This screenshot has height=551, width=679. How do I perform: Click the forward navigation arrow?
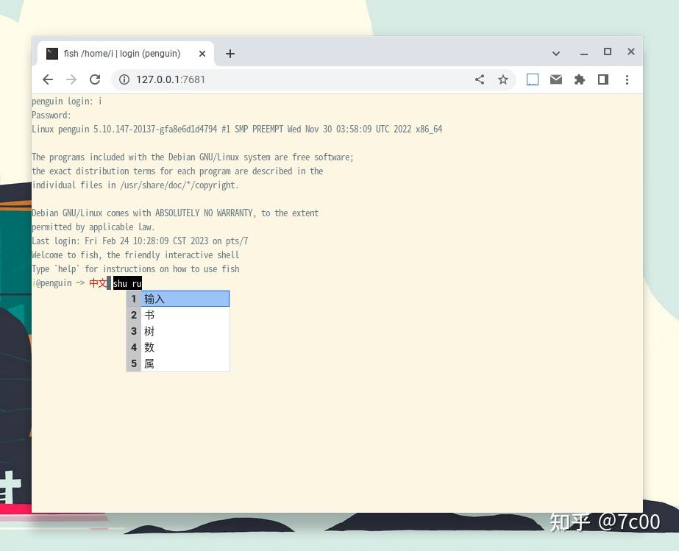(x=71, y=79)
